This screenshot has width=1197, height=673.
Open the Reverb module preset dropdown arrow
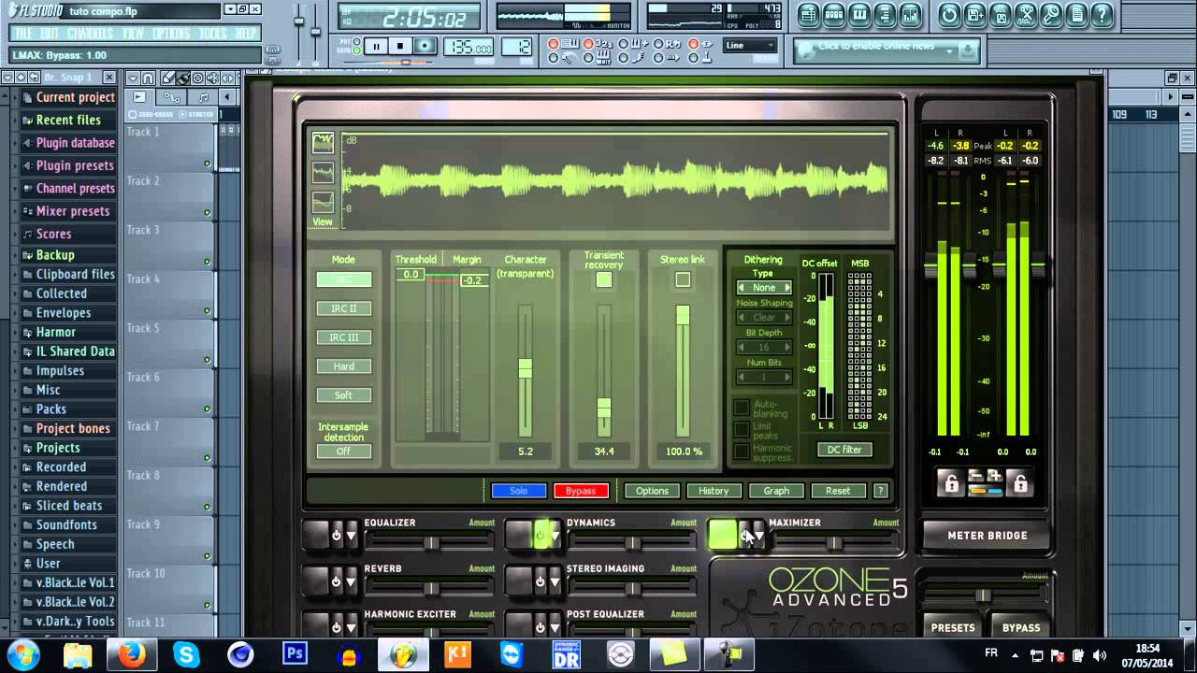coord(352,581)
